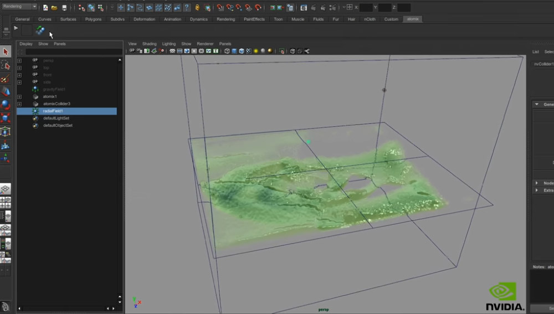Open the Outliner Display menu

click(26, 44)
